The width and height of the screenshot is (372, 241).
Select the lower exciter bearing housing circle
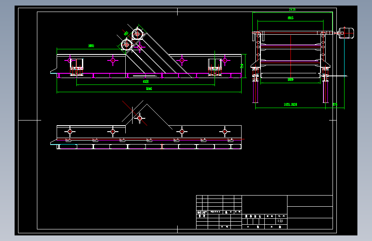point(127,45)
